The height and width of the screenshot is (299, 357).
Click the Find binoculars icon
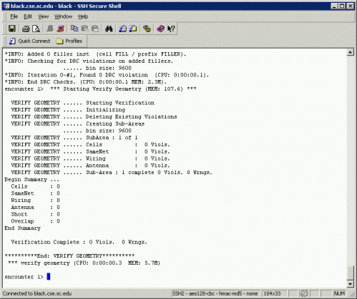point(109,29)
